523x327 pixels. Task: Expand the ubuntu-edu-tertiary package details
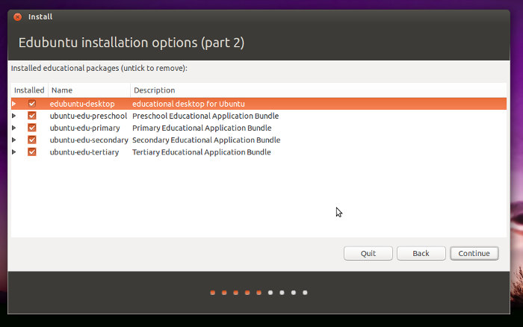coord(14,152)
